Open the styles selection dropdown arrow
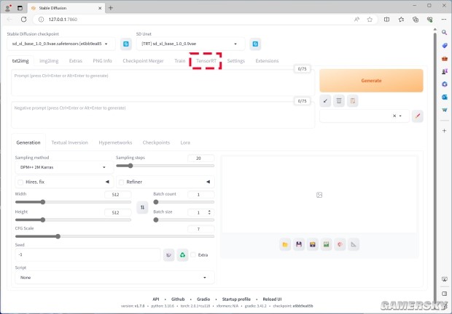452x314 pixels. pyautogui.click(x=400, y=116)
